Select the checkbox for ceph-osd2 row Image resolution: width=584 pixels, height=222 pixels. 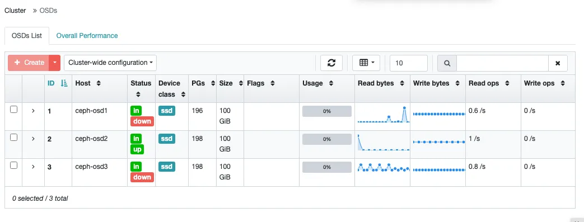[13, 138]
